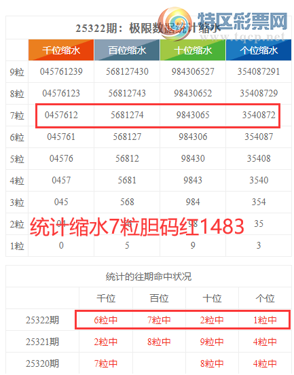
Task: Select the 千位缩水 orange header
Action: pos(61,50)
